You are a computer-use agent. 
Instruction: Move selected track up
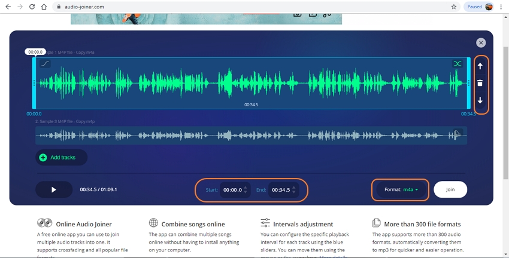click(x=480, y=66)
